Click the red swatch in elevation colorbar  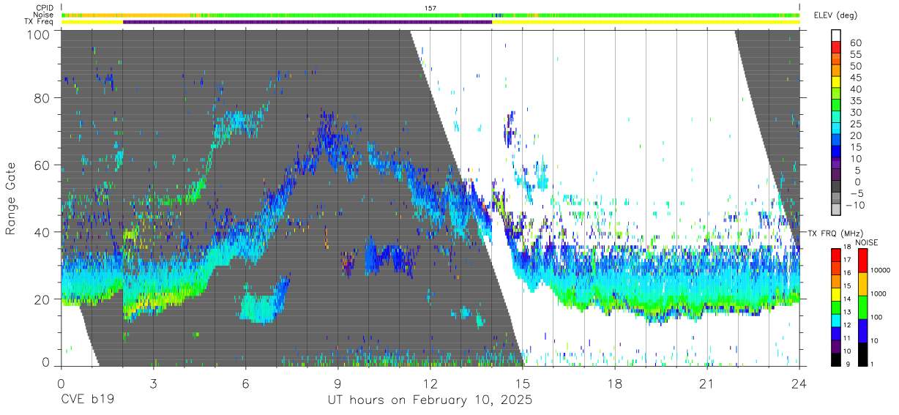click(x=836, y=48)
